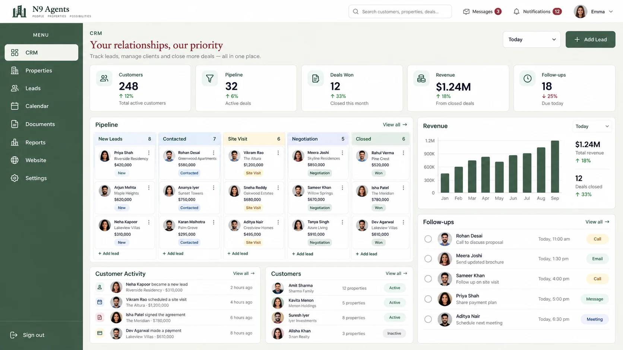
Task: Open the Today dropdown beside Add Lead
Action: (x=532, y=39)
